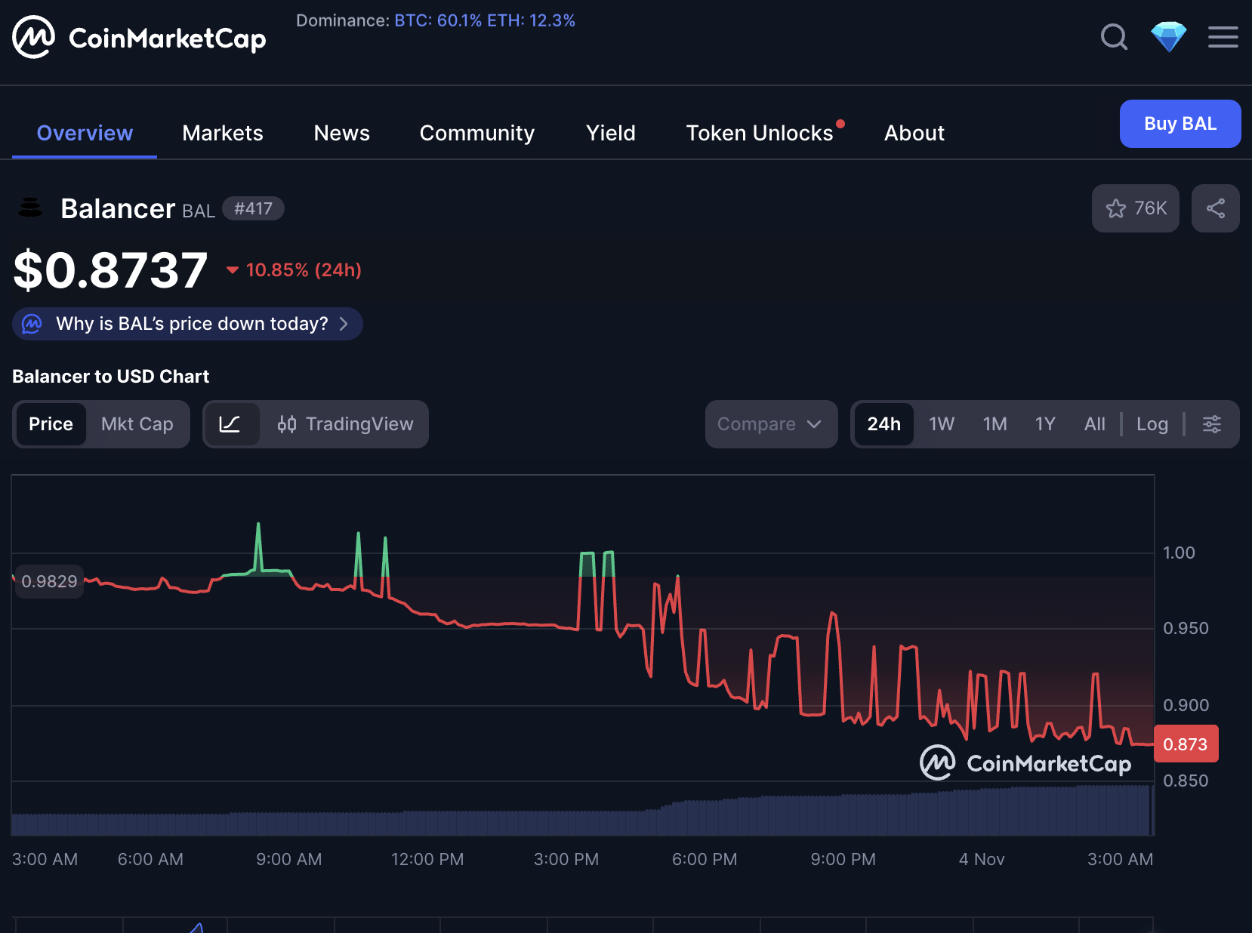Set chart range to 1M
Viewport: 1252px width, 933px height.
995,424
